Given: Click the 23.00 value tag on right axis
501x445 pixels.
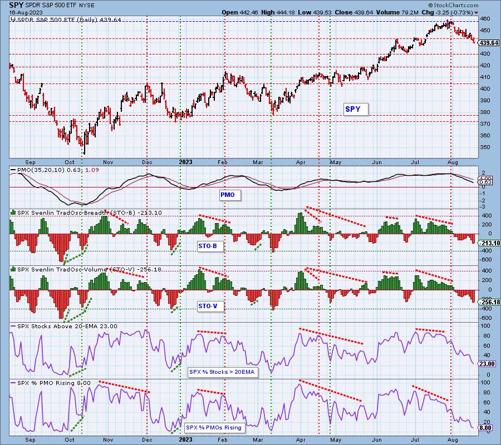Looking at the screenshot, I should [487, 364].
